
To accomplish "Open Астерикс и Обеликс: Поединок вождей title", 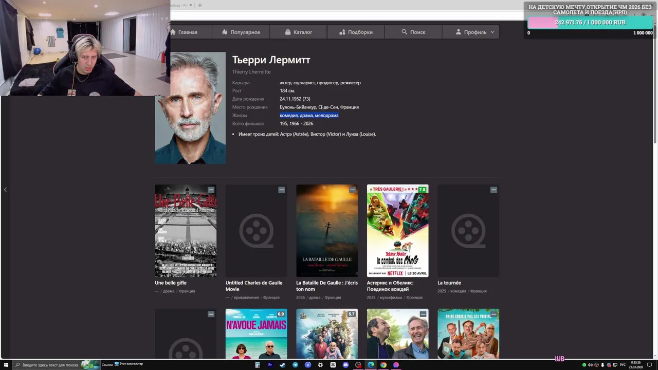I will [x=390, y=286].
